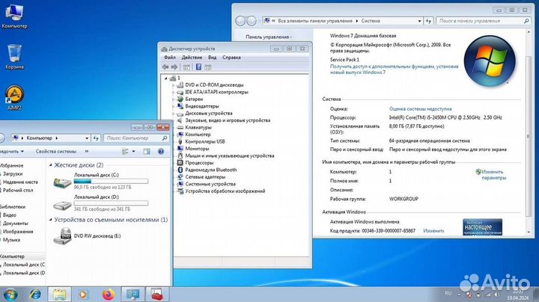
Task: Click the control panel search field
Action: coord(483,21)
